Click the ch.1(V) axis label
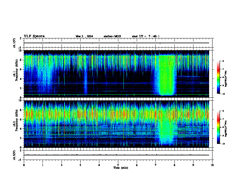The height and width of the screenshot is (185, 239). click(x=14, y=43)
